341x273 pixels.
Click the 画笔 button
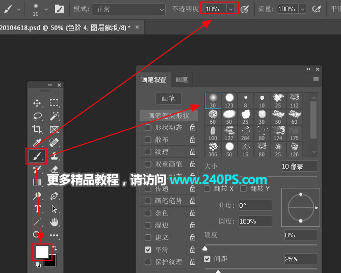[168, 98]
